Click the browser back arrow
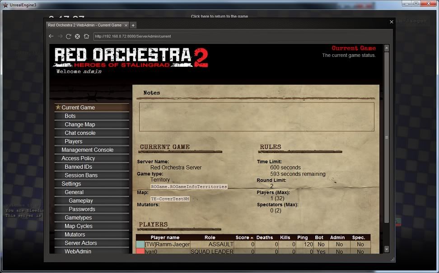 click(x=51, y=36)
